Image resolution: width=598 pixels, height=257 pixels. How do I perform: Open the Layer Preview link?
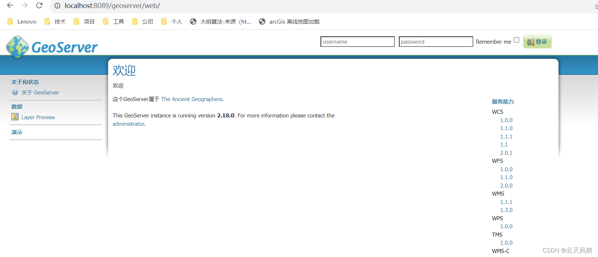[x=38, y=117]
